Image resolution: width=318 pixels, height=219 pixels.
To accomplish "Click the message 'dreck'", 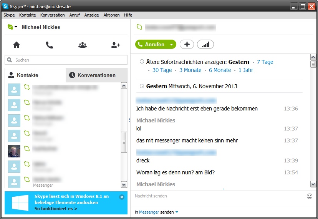I will (x=143, y=160).
